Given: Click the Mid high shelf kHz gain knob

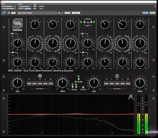Looking at the screenshot, I should tap(18, 43).
